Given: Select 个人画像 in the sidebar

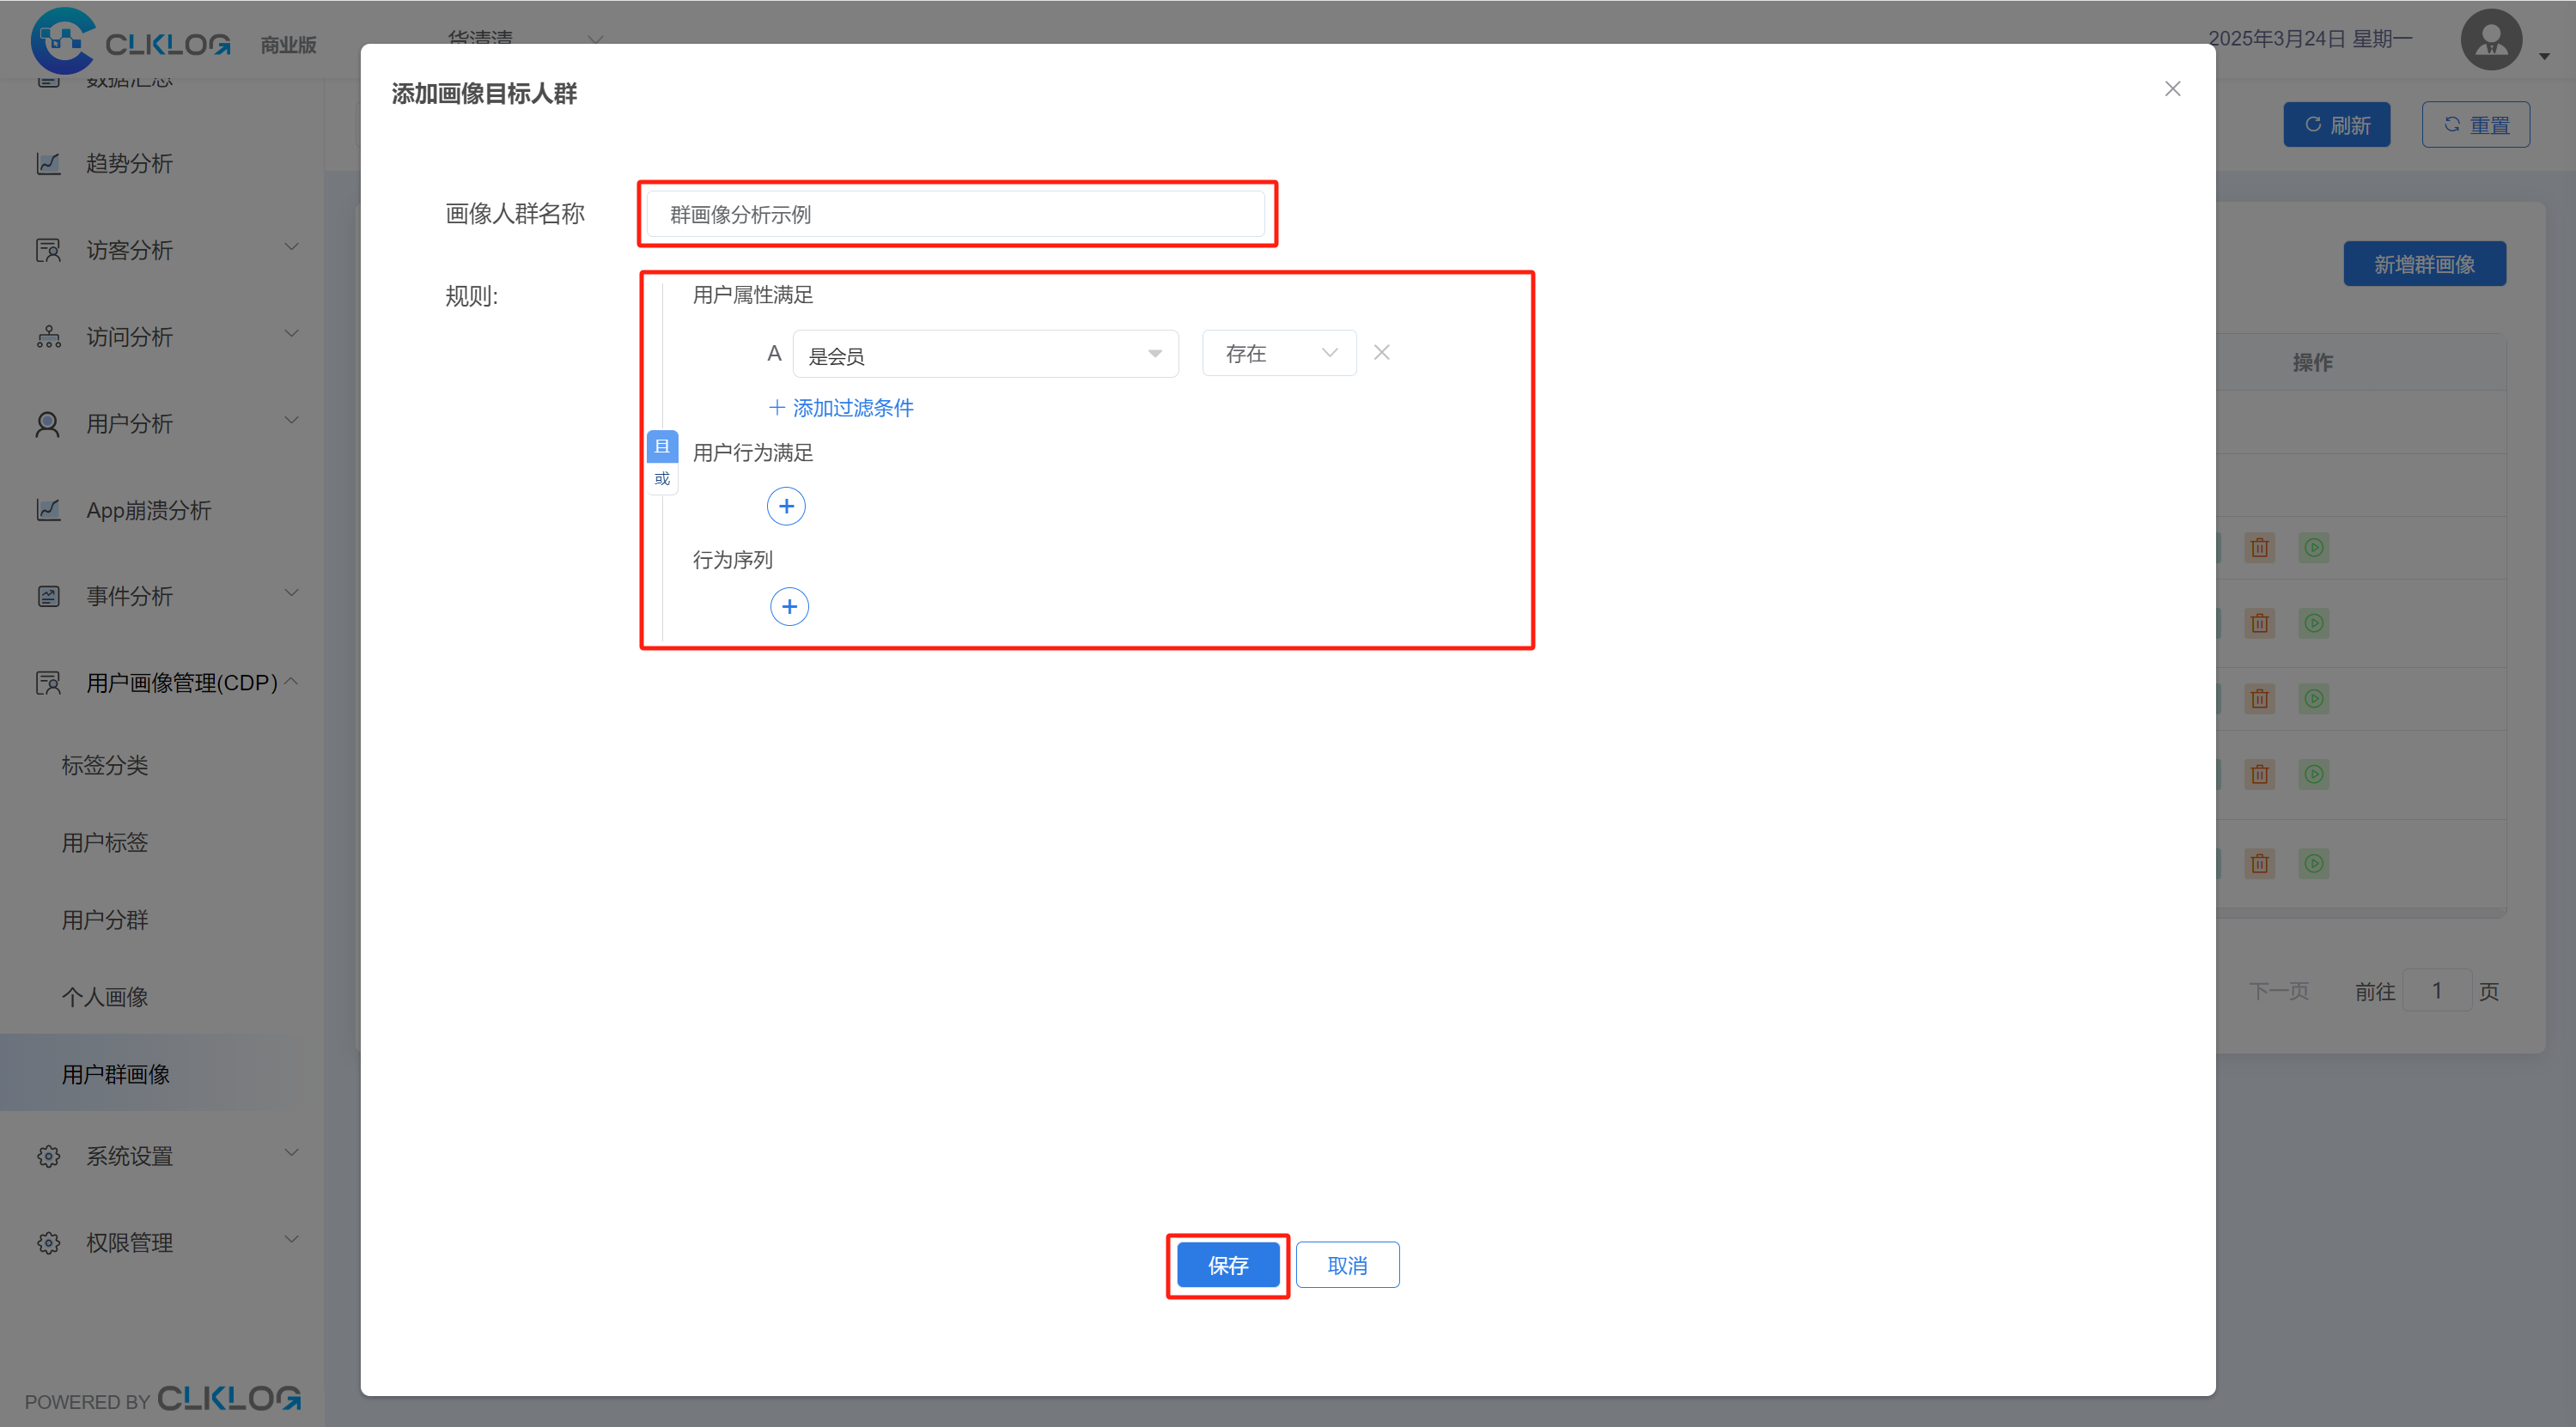Looking at the screenshot, I should (x=105, y=996).
